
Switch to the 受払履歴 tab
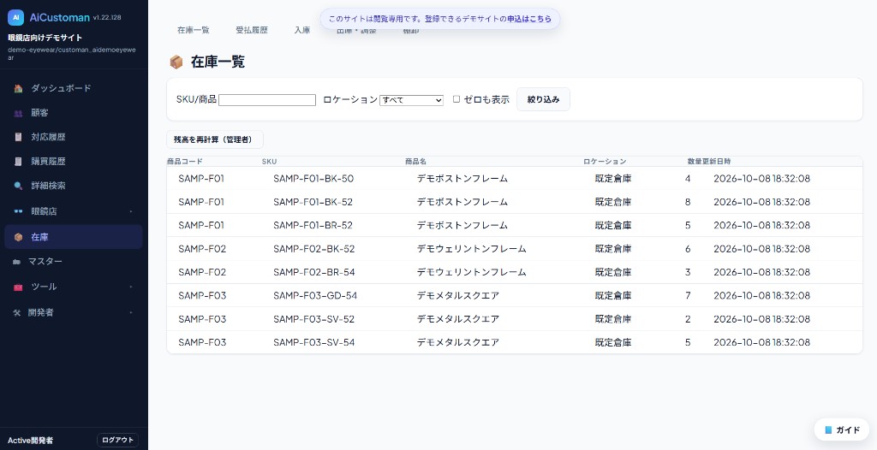point(252,30)
